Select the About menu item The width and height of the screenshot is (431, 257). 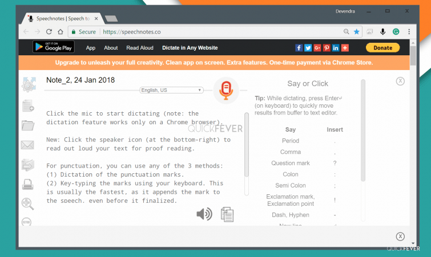point(111,48)
